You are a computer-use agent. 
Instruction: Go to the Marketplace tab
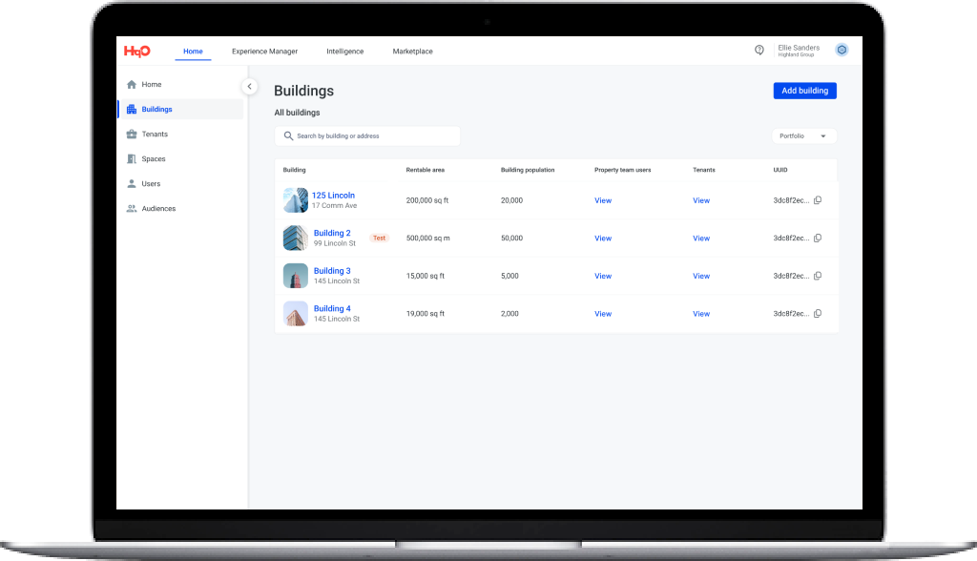pos(412,52)
